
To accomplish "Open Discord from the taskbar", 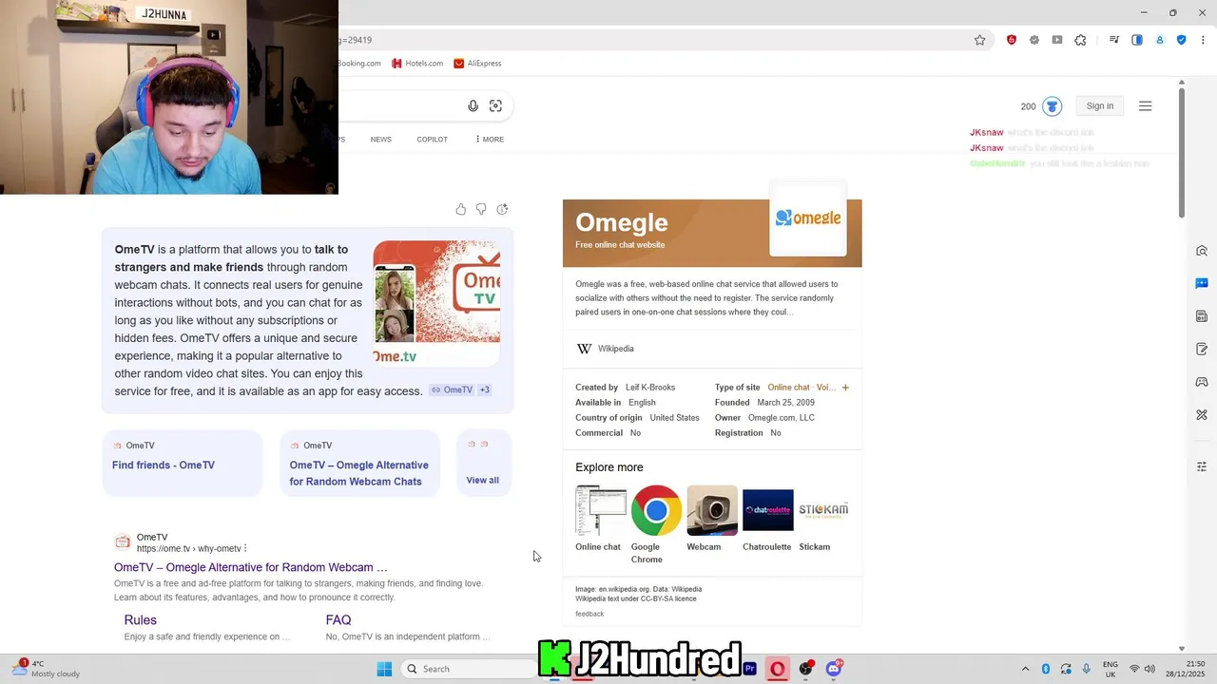I will click(834, 669).
